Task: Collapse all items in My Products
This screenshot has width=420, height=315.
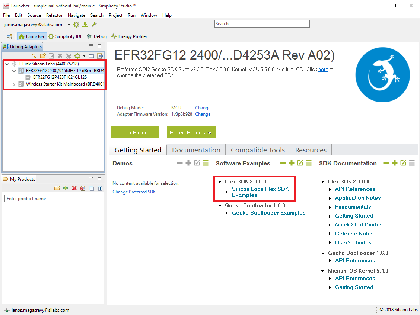Action: point(91,189)
